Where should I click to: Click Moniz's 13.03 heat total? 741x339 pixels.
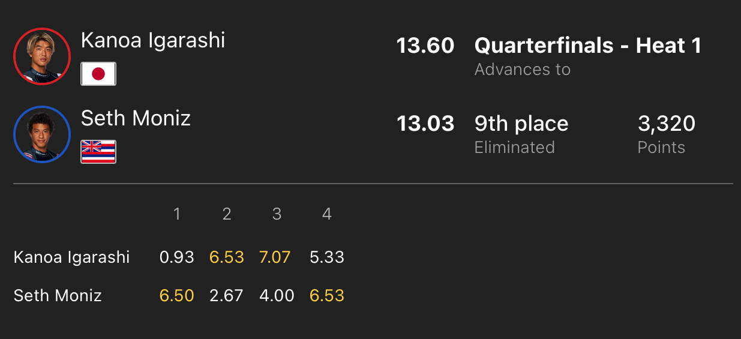click(425, 124)
